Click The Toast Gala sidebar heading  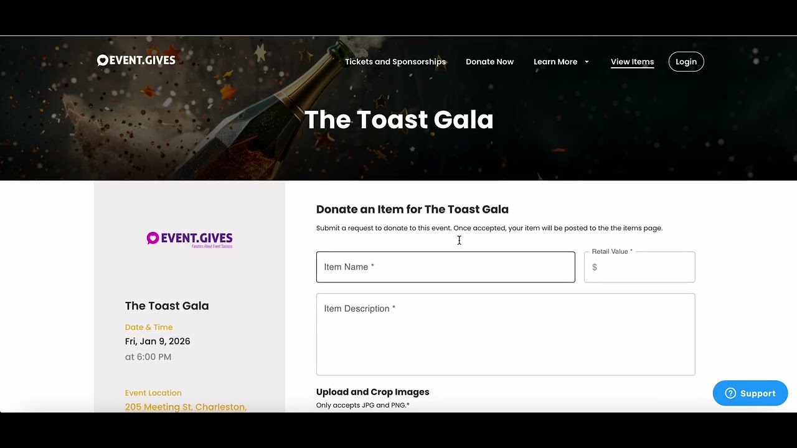pyautogui.click(x=167, y=306)
